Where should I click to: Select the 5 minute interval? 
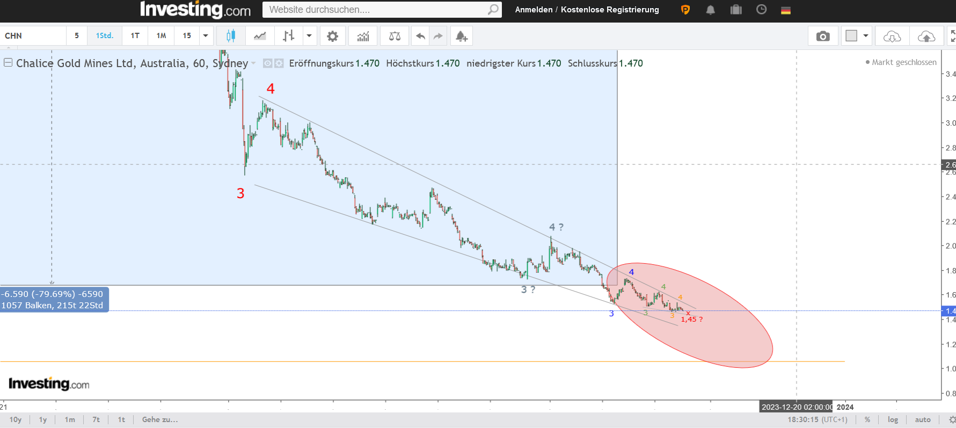tap(77, 36)
